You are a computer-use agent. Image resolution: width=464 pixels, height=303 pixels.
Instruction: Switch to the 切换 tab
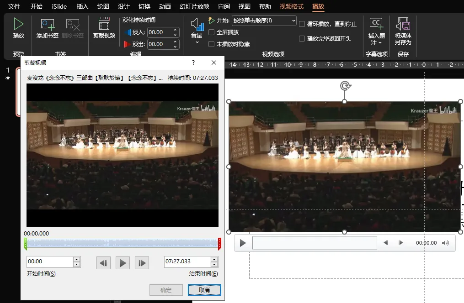(144, 6)
